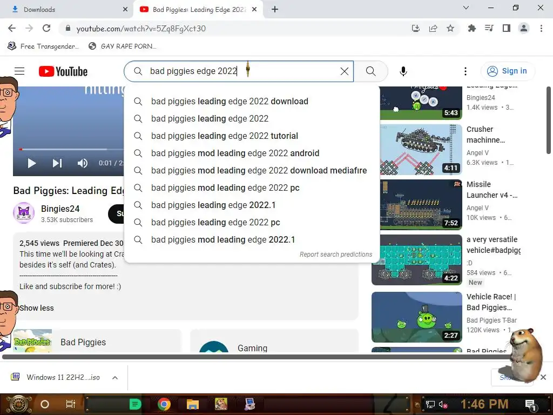This screenshot has height=415, width=553.
Task: Mute the video with the volume icon
Action: click(83, 163)
